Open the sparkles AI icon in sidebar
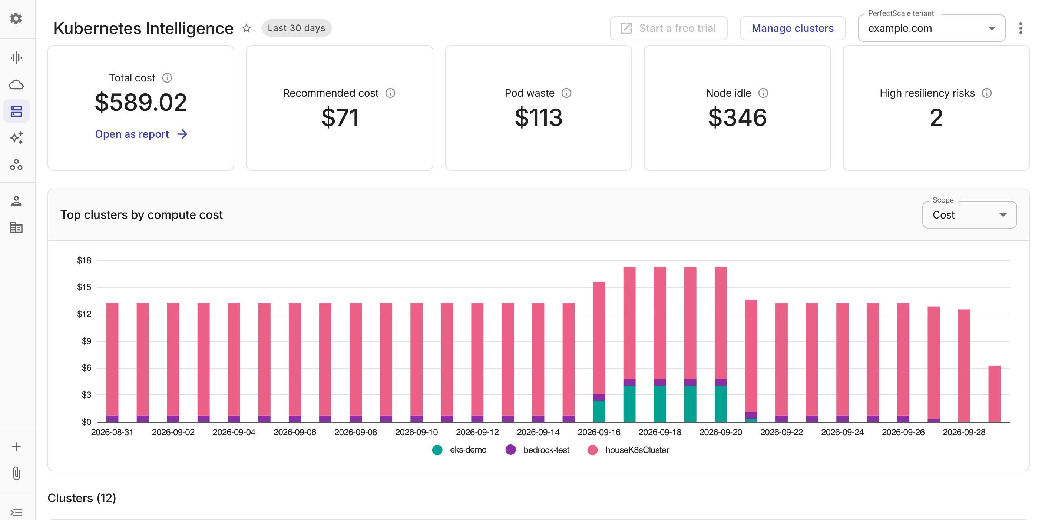Screen dimensions: 1055x520 pos(16,138)
